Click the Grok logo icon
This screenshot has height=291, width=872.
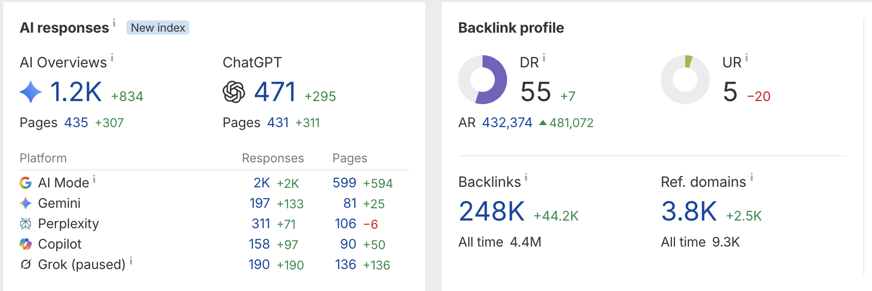pyautogui.click(x=26, y=264)
